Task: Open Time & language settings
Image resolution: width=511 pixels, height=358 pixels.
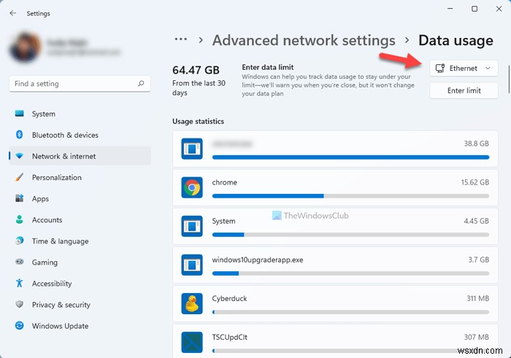Action: pyautogui.click(x=80, y=241)
